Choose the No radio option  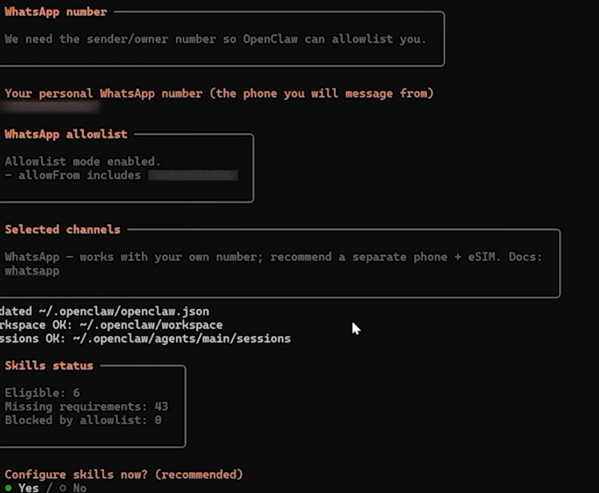tap(74, 487)
